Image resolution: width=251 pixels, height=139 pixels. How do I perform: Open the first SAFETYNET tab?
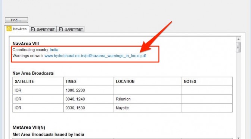[43, 29]
